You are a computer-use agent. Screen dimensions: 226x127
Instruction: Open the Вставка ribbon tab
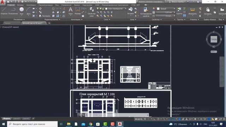point(20,5)
